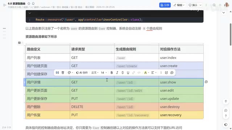Click the table handle icon left of table
Viewport: 232px width, 130px height.
19,43
